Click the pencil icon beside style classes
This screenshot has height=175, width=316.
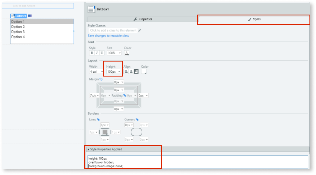[140, 30]
